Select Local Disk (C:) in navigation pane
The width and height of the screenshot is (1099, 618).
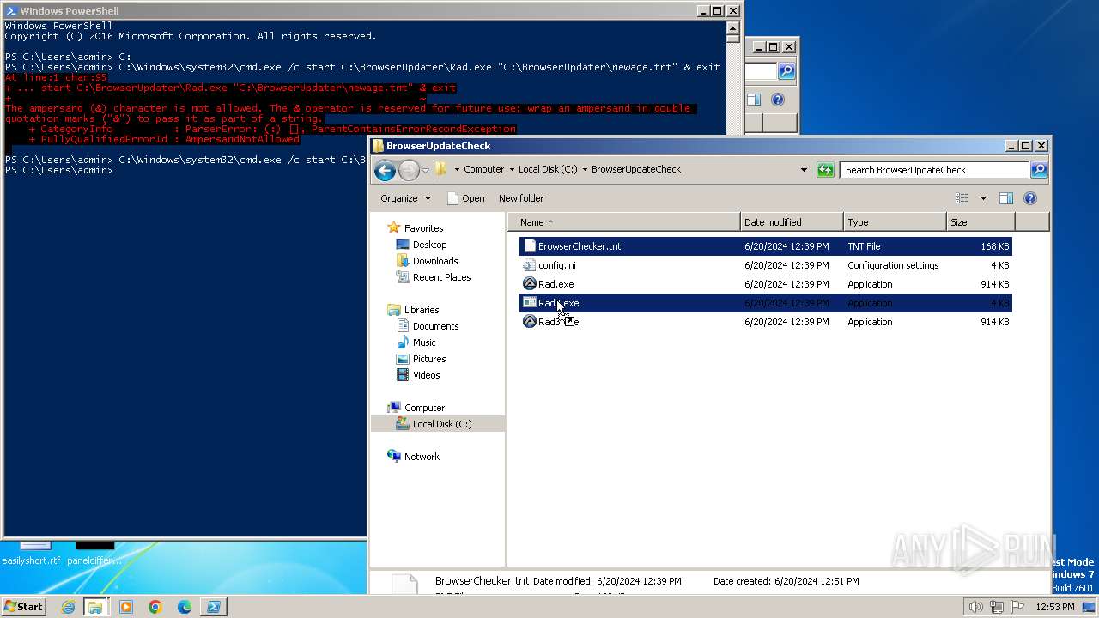[441, 424]
